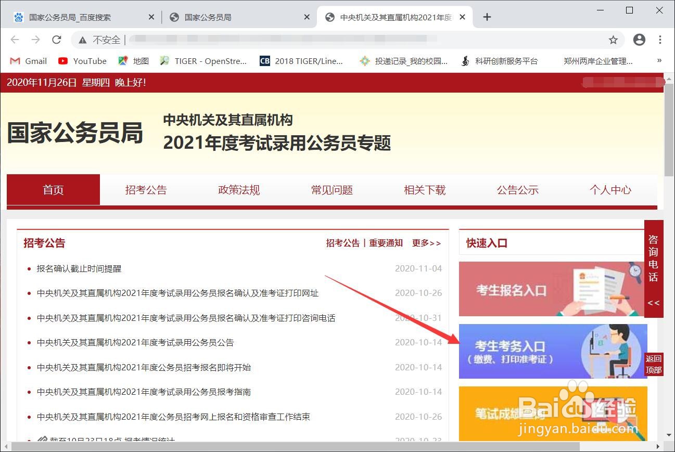Open 投递记录_我的校园 bookmark

click(404, 61)
